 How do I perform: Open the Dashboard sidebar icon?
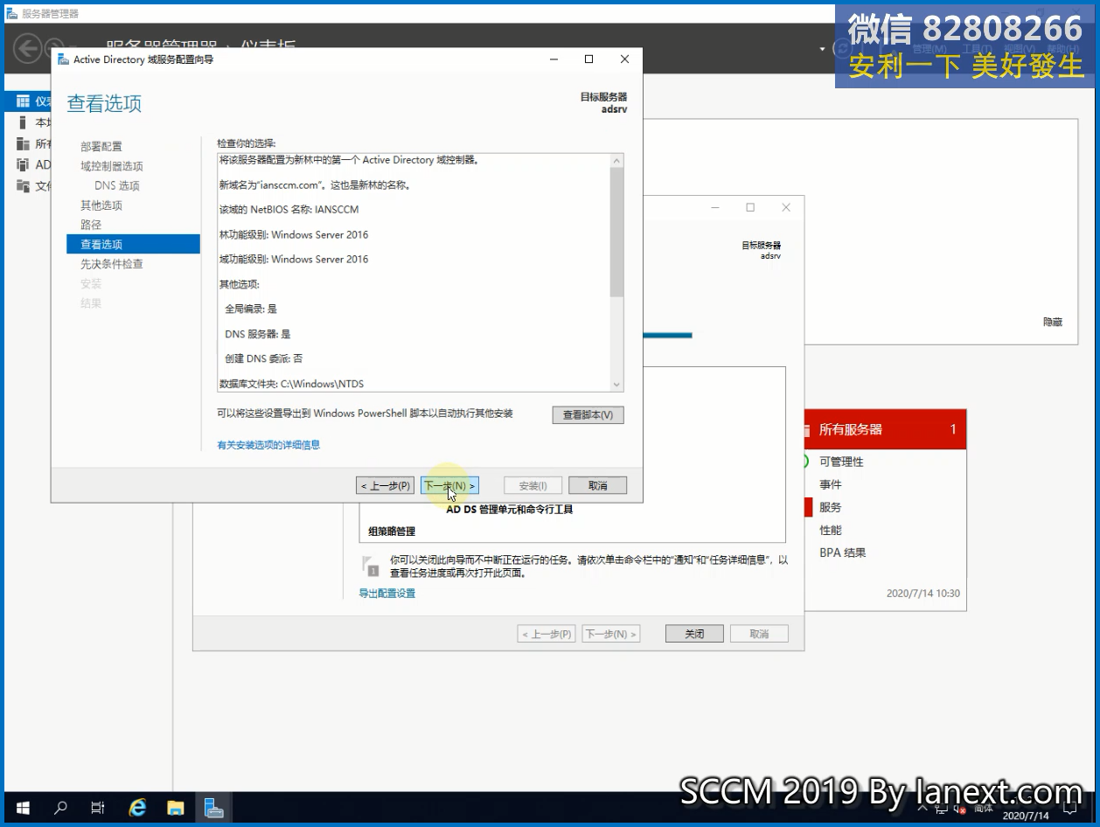coord(23,101)
